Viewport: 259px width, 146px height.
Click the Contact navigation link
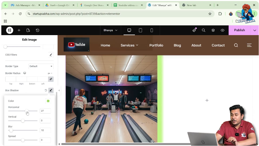(218, 45)
